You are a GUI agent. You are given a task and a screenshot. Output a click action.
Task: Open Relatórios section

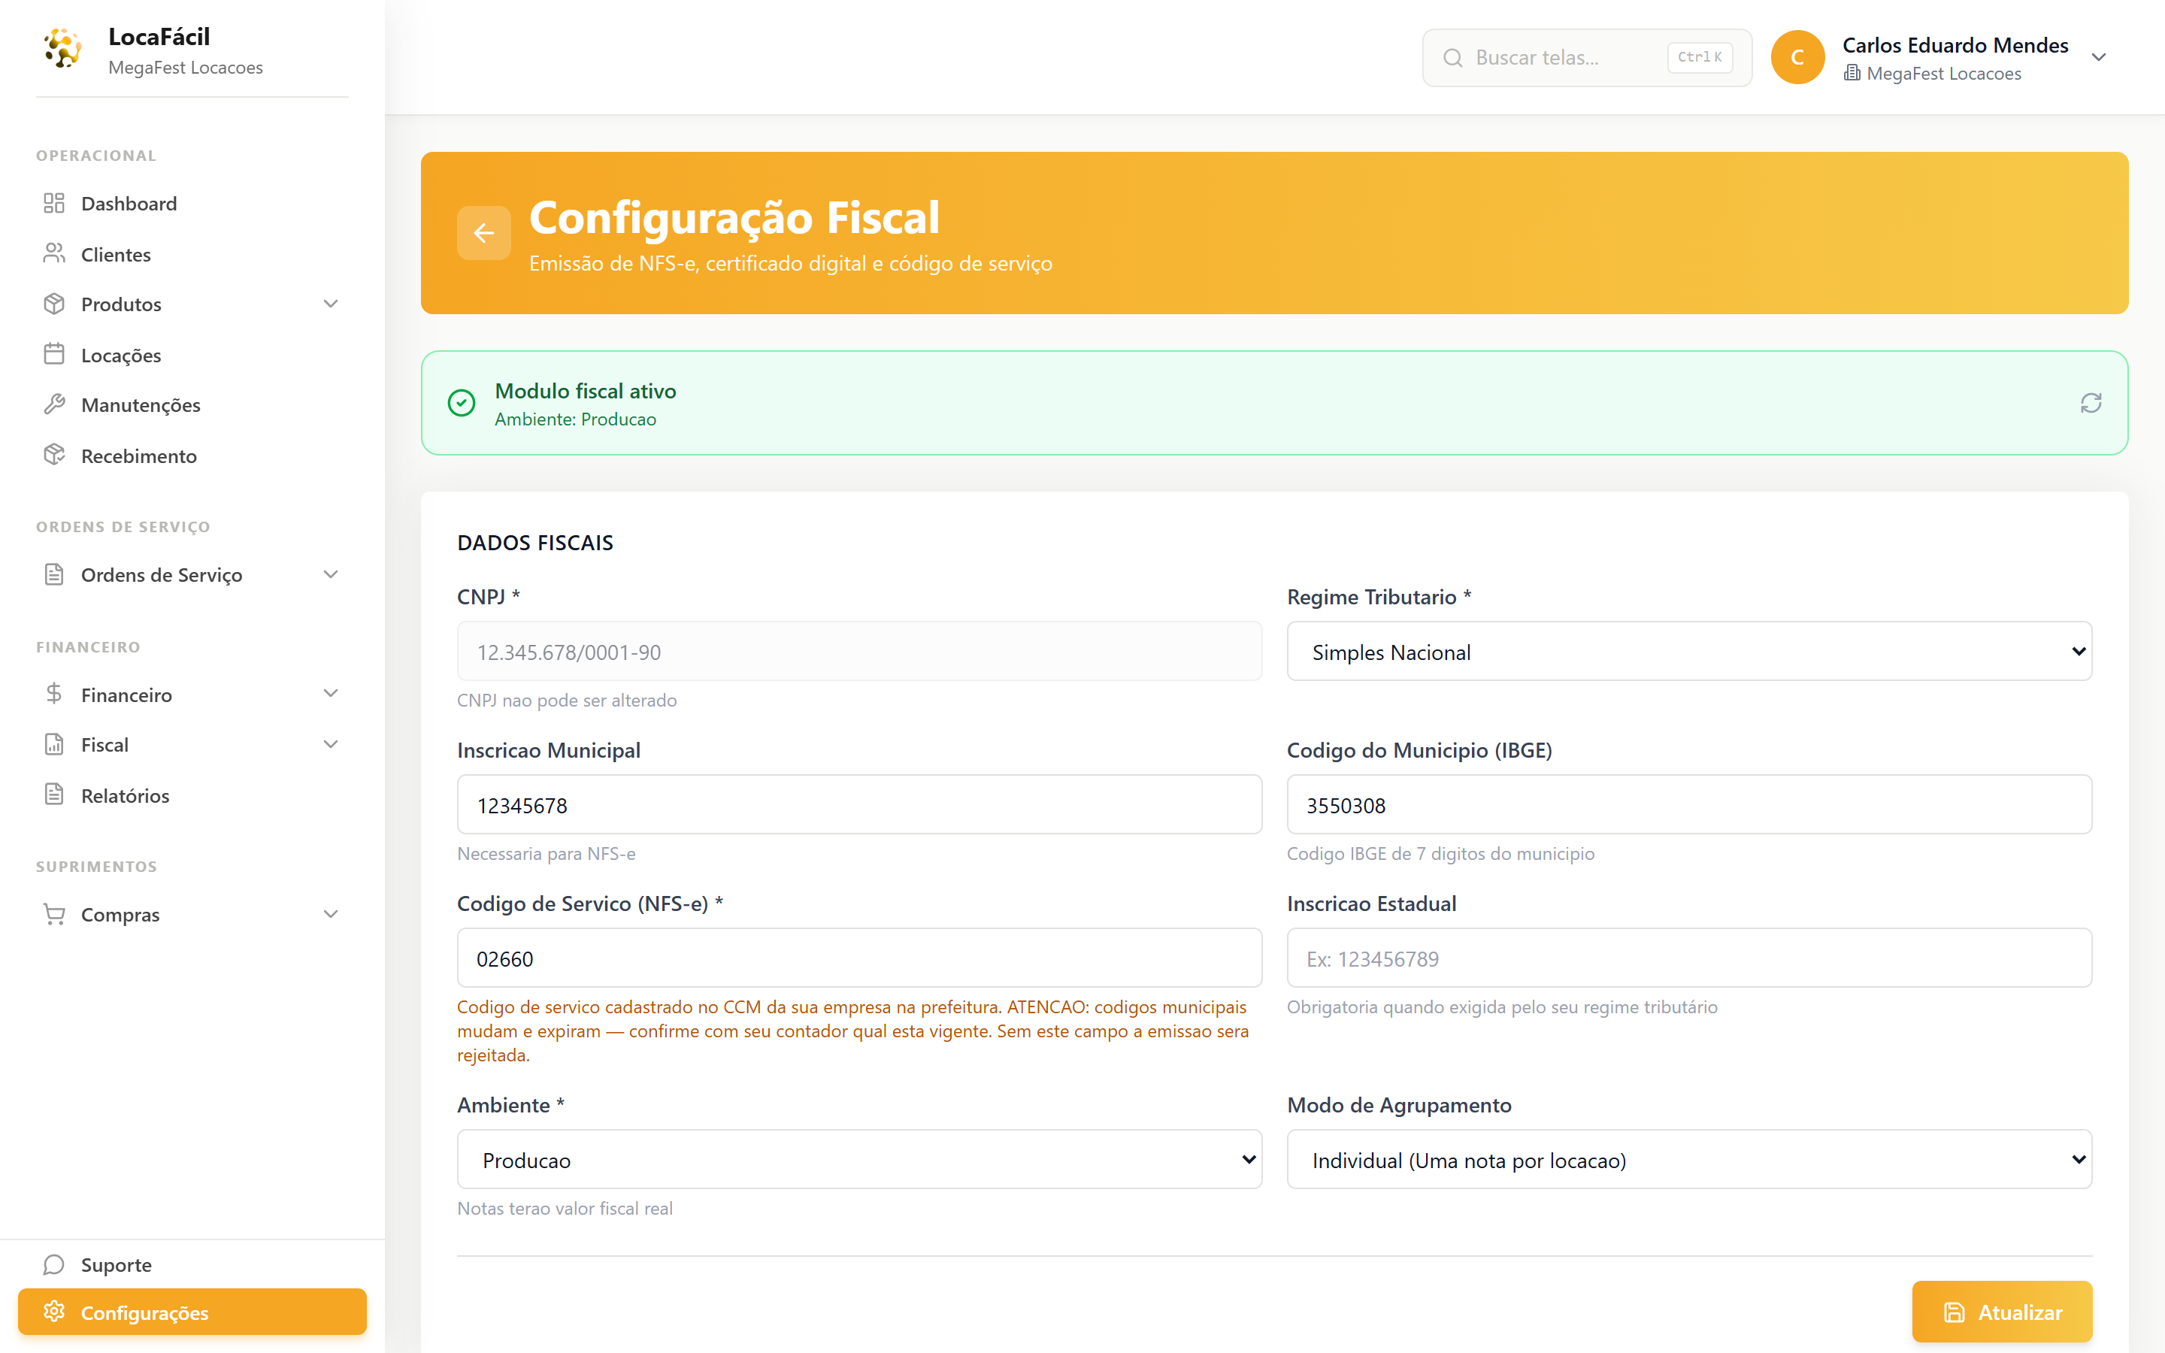click(192, 795)
